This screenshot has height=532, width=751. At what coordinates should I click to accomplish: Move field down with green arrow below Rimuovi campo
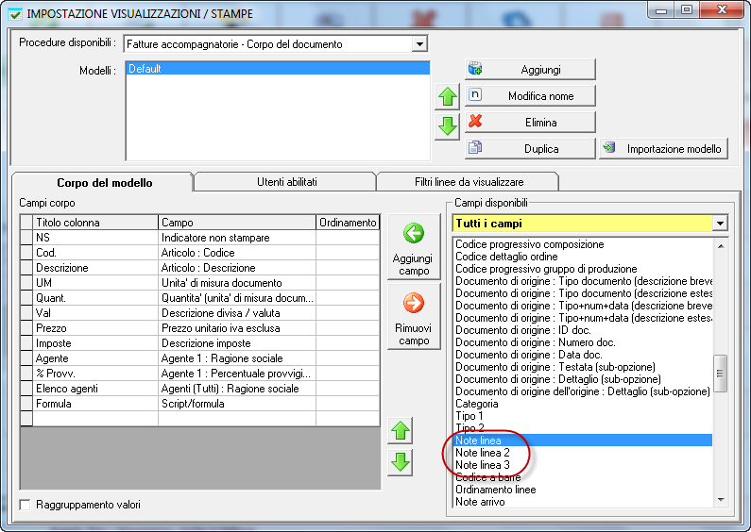click(401, 462)
